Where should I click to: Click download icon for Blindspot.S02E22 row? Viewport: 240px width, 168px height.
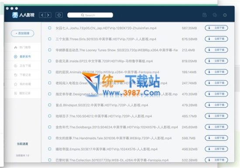tap(209, 105)
